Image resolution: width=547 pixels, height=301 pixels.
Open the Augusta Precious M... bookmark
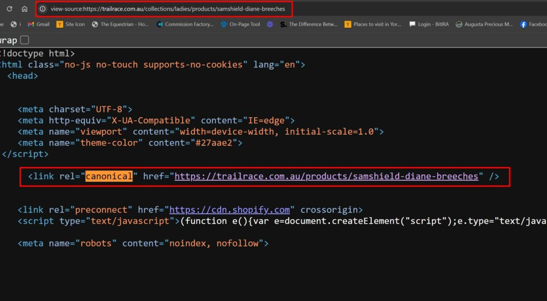(x=484, y=24)
